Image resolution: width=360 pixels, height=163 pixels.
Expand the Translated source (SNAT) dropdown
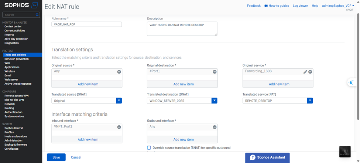coord(119,101)
